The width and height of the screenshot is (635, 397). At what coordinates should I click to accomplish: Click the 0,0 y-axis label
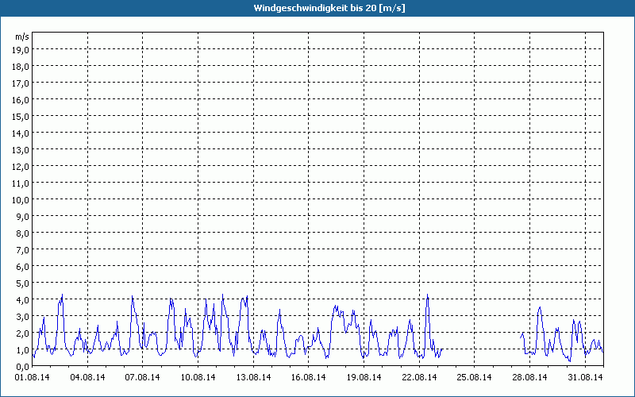22,367
